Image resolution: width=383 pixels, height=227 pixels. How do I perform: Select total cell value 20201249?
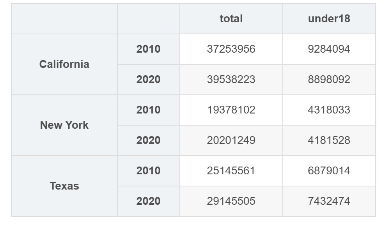[x=231, y=140]
